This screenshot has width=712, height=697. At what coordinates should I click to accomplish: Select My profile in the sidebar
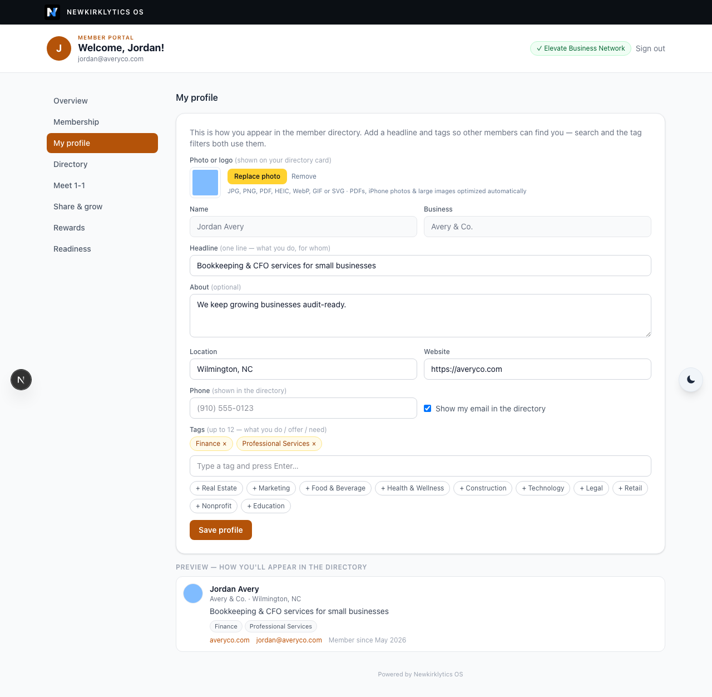click(x=102, y=143)
